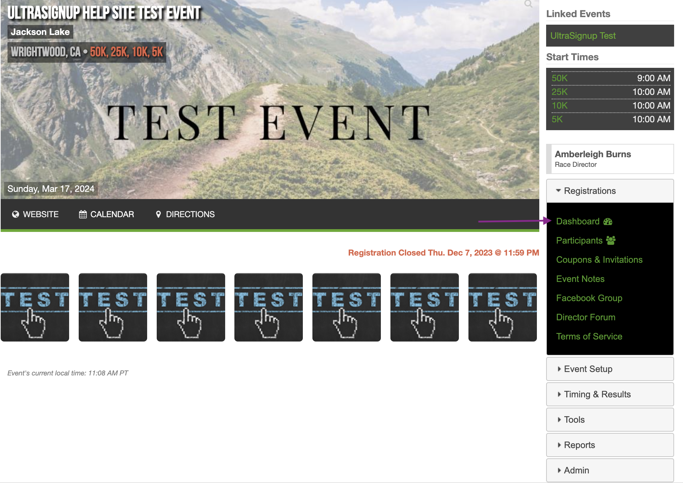Screen dimensions: 683x483
Task: Open the Coupons & Invitations link
Action: (x=599, y=260)
